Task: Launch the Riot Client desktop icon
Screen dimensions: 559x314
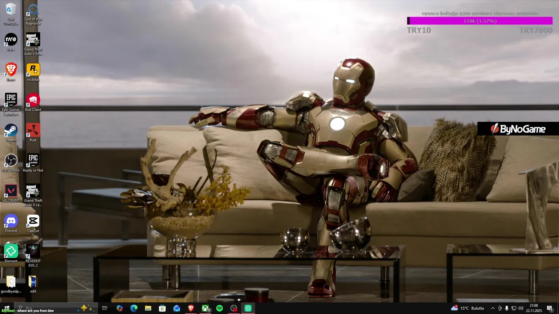Action: pos(33,102)
